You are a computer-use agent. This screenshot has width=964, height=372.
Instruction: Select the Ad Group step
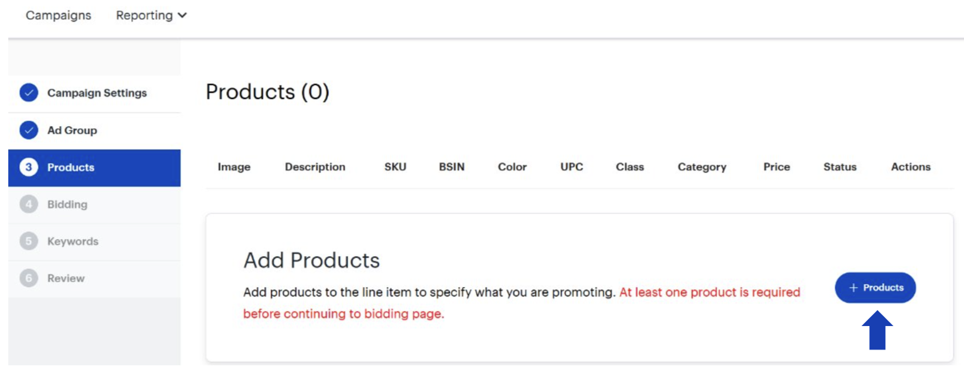tap(72, 130)
